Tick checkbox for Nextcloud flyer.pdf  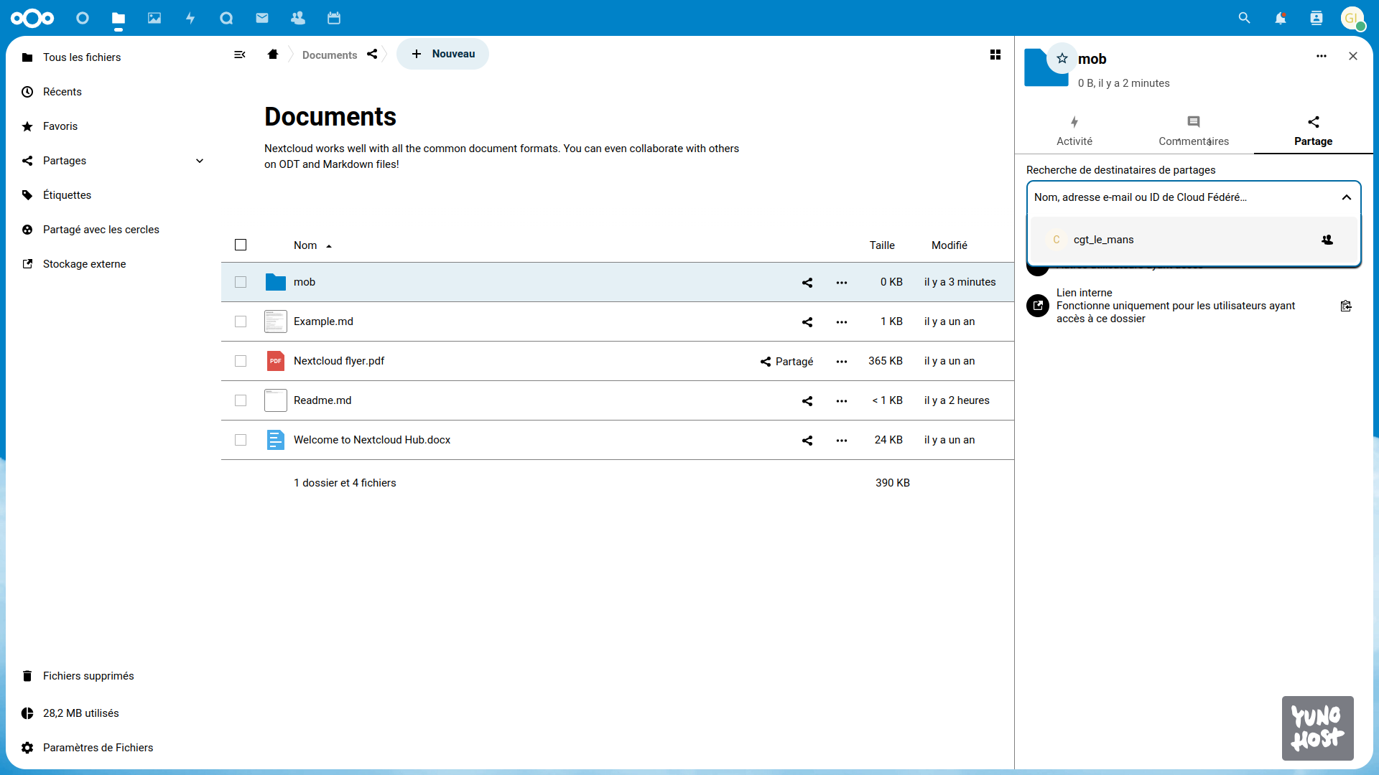pos(241,361)
